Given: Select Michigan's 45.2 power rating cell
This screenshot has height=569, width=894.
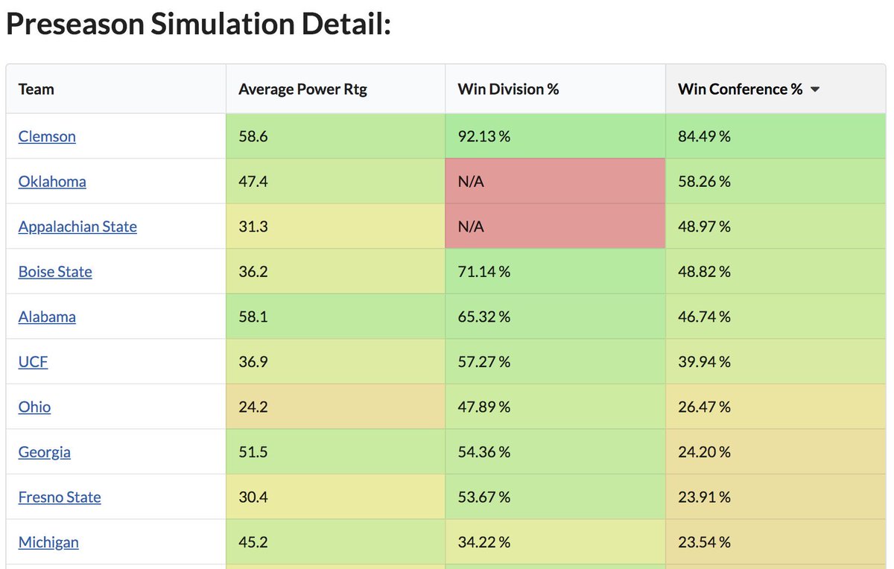Looking at the screenshot, I should 336,542.
